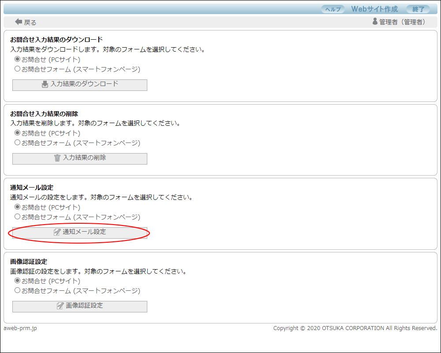Go back using the 戻る link
This screenshot has width=441, height=353.
point(30,22)
